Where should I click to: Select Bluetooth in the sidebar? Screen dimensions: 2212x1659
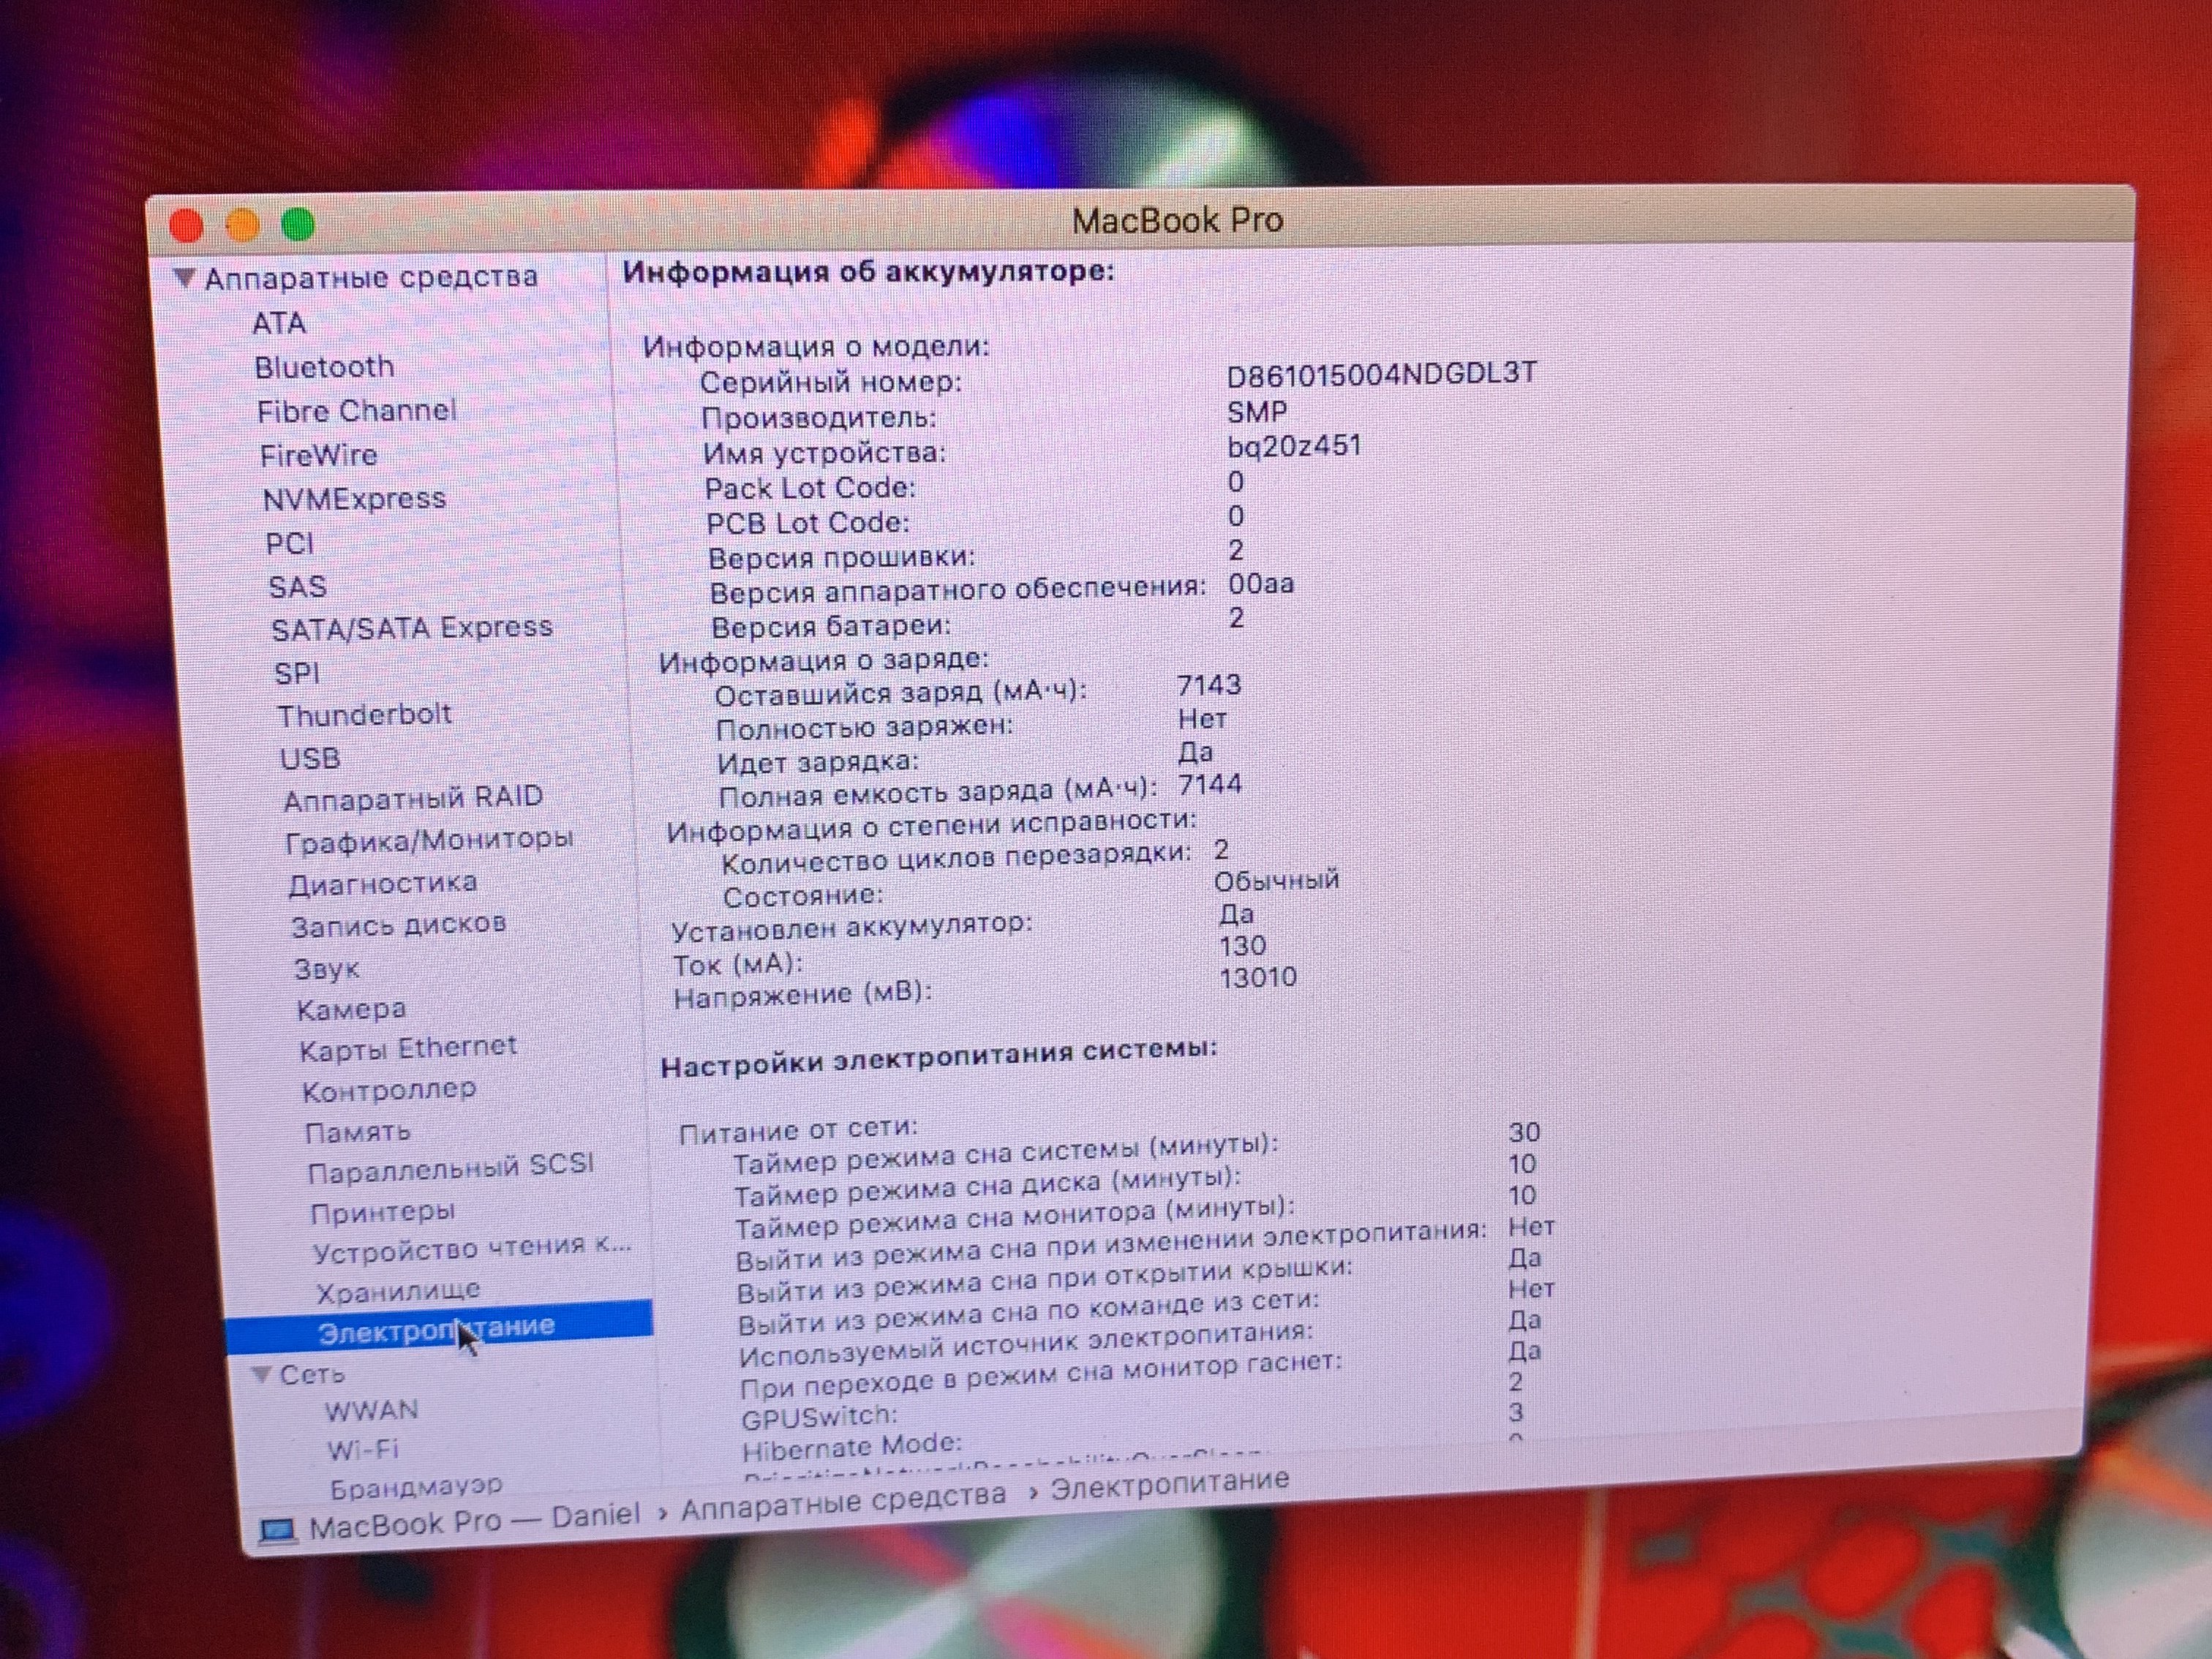pos(324,367)
